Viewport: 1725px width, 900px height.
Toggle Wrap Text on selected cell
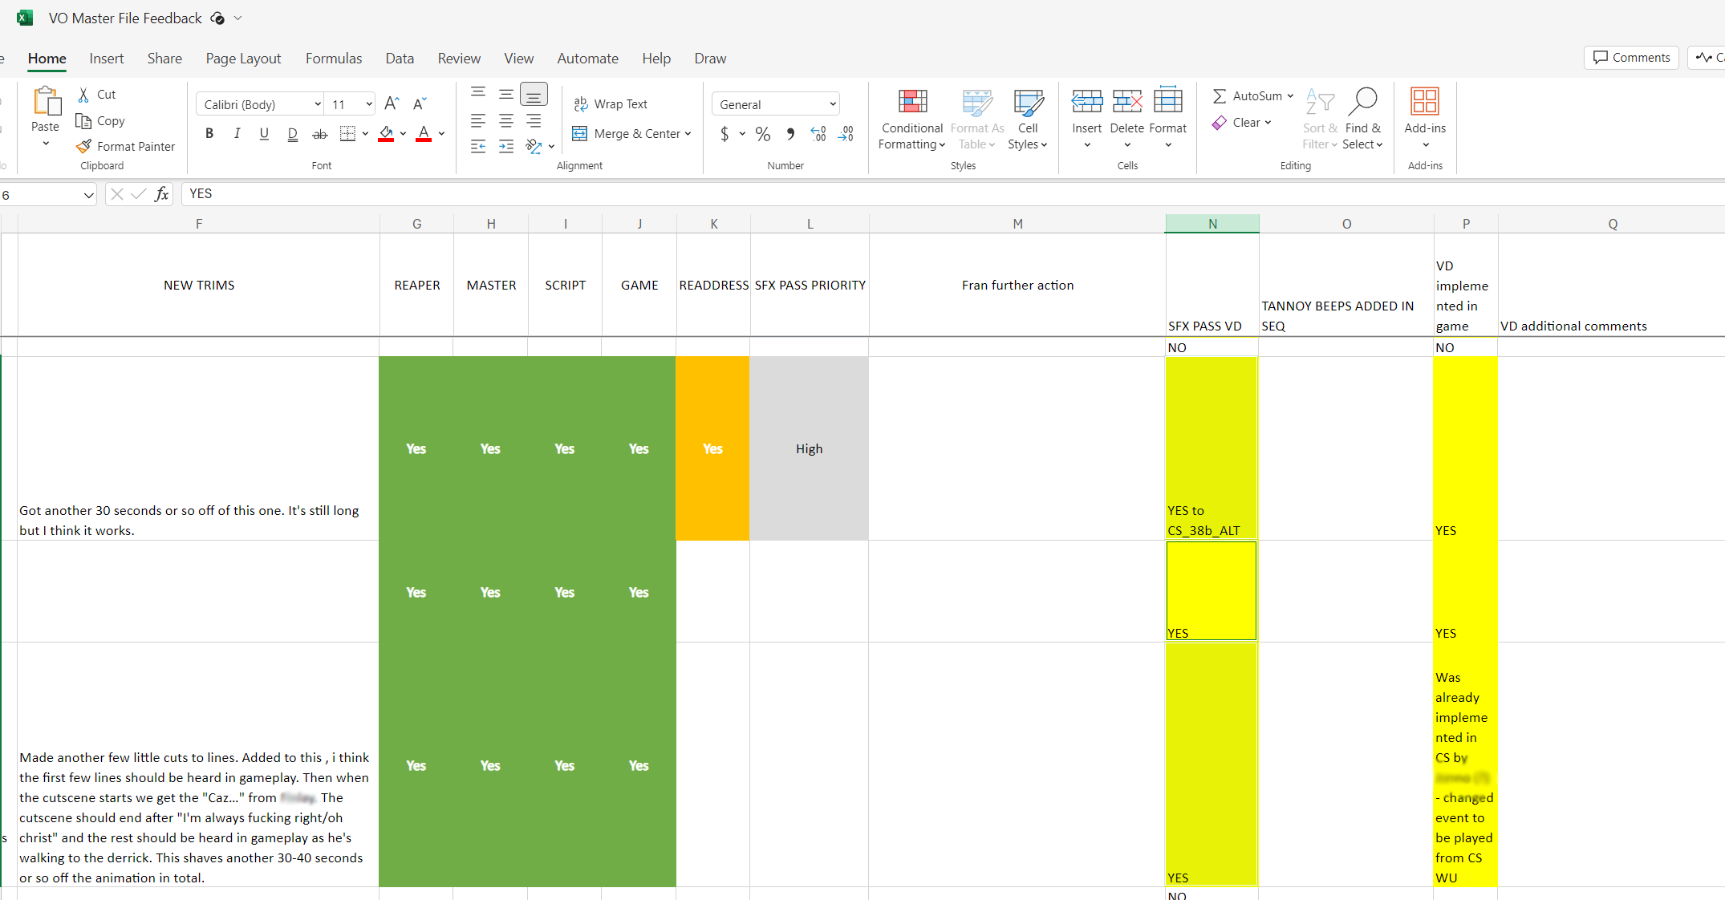coord(611,103)
